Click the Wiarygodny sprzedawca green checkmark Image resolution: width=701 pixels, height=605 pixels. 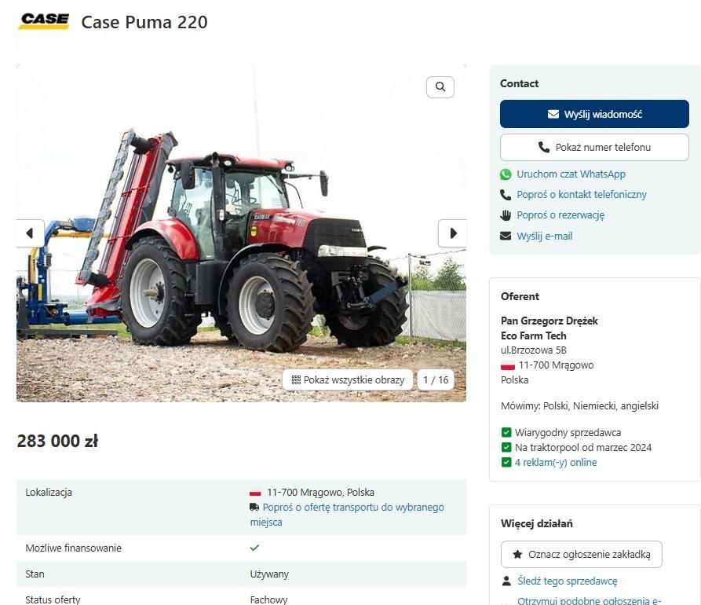pyautogui.click(x=506, y=432)
